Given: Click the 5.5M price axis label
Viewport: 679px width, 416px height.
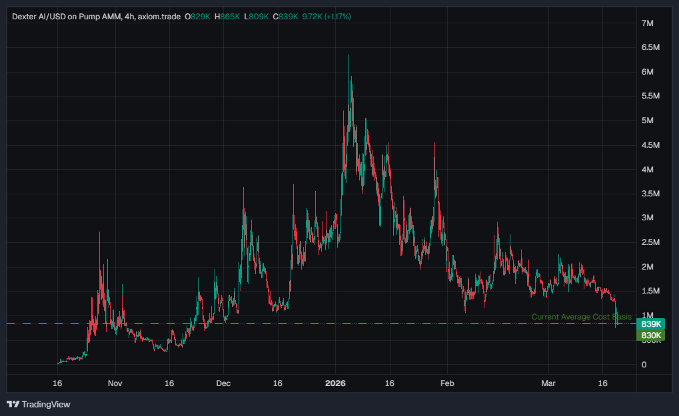Looking at the screenshot, I should pyautogui.click(x=650, y=96).
